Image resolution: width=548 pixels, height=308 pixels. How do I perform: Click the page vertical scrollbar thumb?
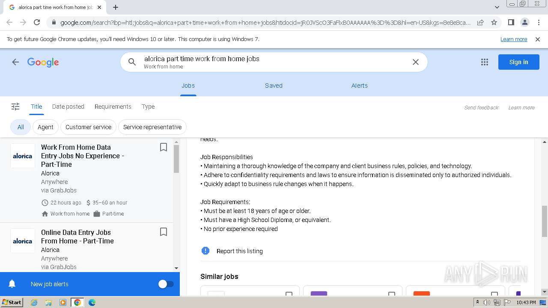click(x=545, y=221)
